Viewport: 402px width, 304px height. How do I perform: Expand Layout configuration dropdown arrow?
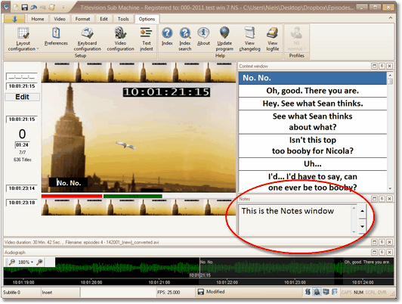pos(38,48)
